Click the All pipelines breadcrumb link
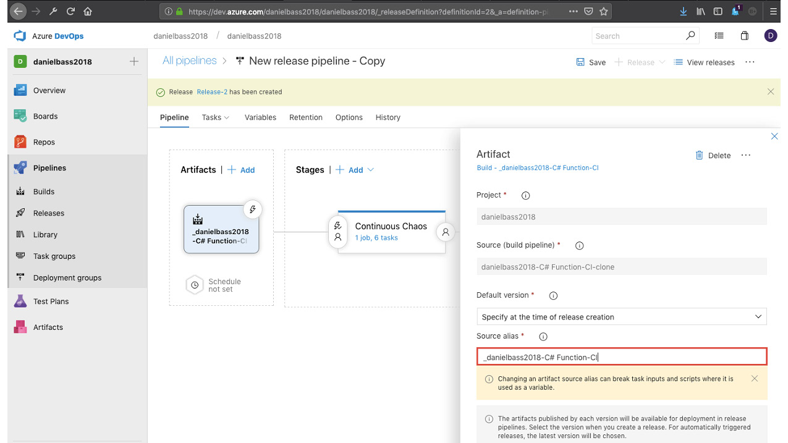Screen dimensions: 788x443 (x=190, y=61)
